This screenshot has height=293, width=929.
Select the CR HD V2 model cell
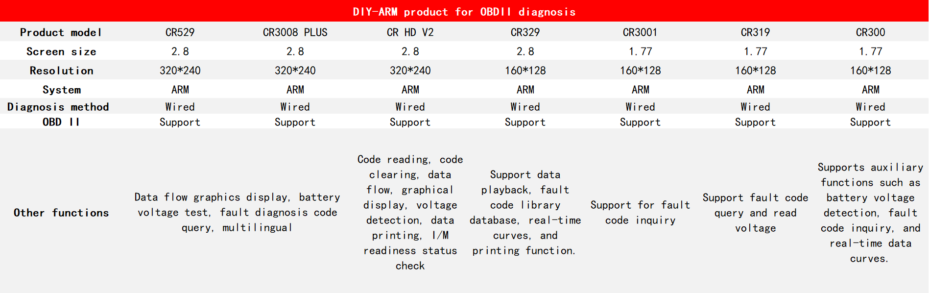(410, 32)
